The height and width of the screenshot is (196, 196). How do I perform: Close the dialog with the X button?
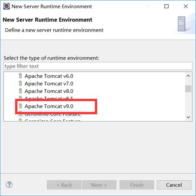pos(186,6)
